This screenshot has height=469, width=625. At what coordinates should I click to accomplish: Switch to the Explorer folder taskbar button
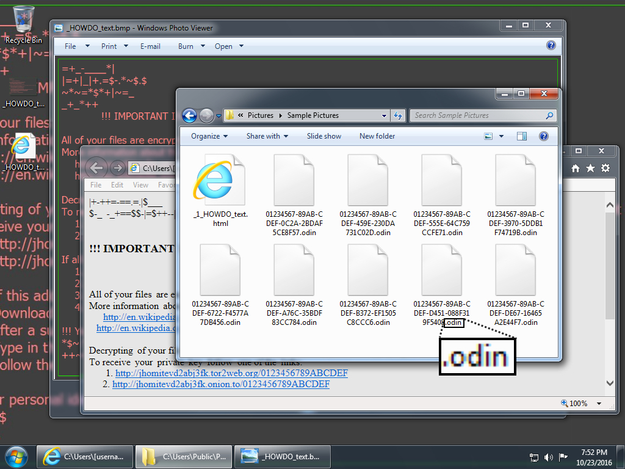click(x=184, y=457)
